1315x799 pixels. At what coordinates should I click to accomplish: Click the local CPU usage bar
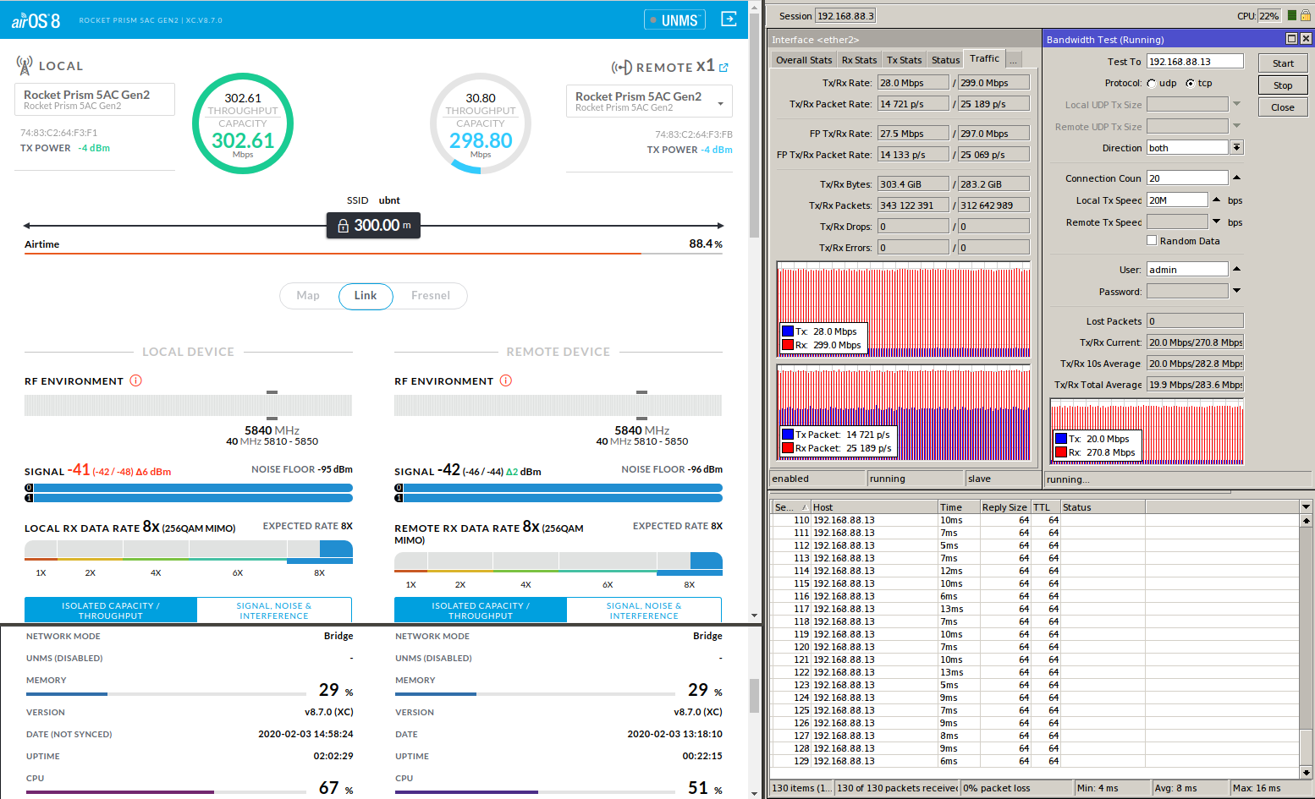(166, 792)
